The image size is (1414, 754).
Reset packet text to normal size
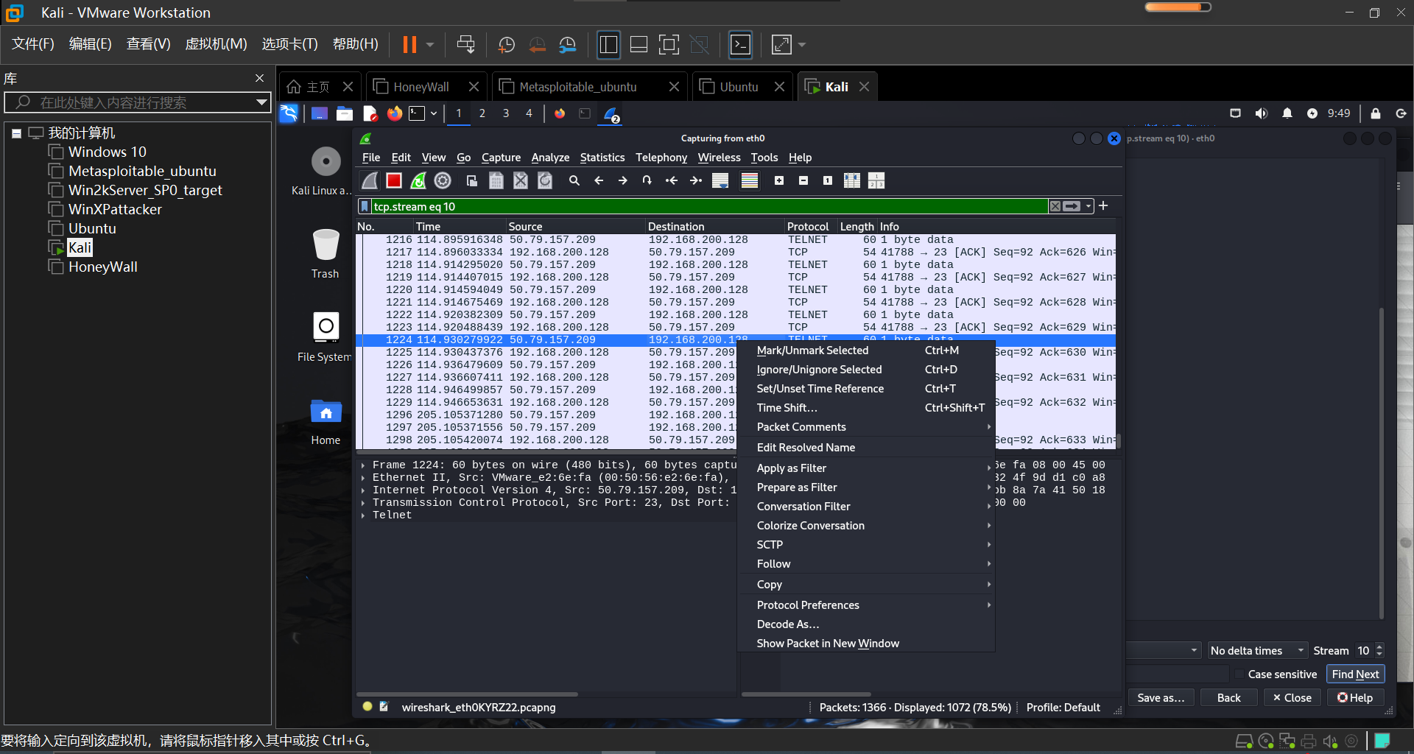point(828,180)
